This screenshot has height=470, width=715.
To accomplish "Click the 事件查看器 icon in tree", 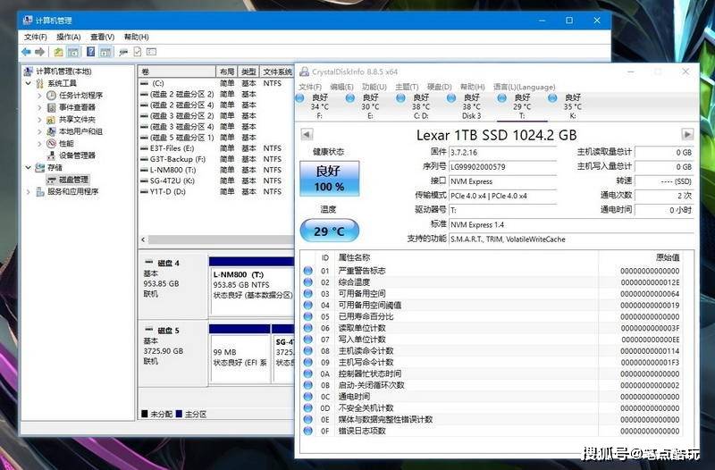I will (52, 107).
